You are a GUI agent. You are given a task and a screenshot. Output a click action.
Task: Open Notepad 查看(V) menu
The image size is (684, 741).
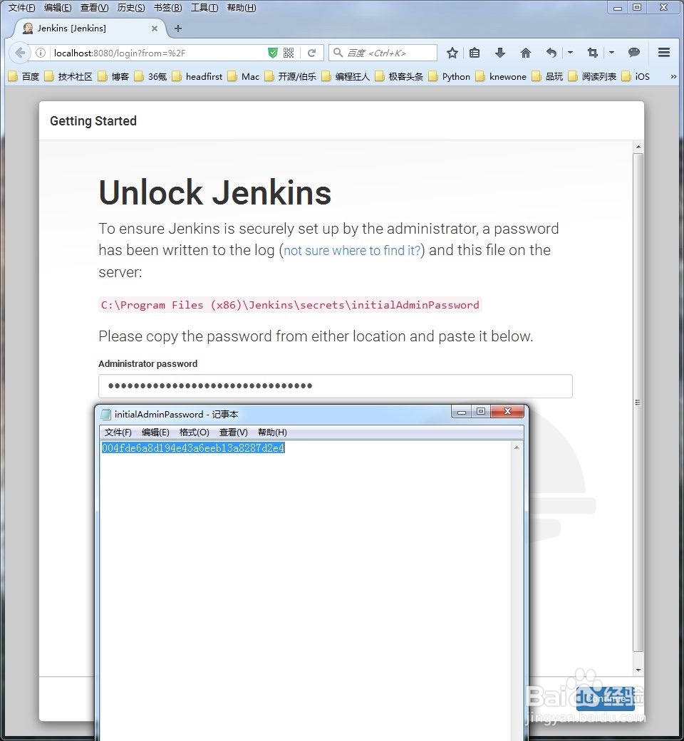(x=234, y=432)
